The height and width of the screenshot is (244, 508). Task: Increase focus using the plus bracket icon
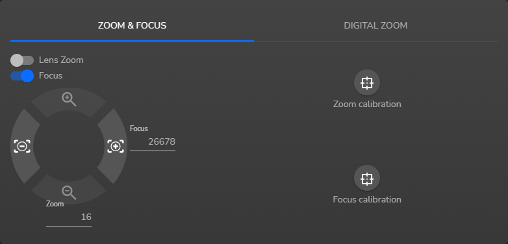(116, 146)
